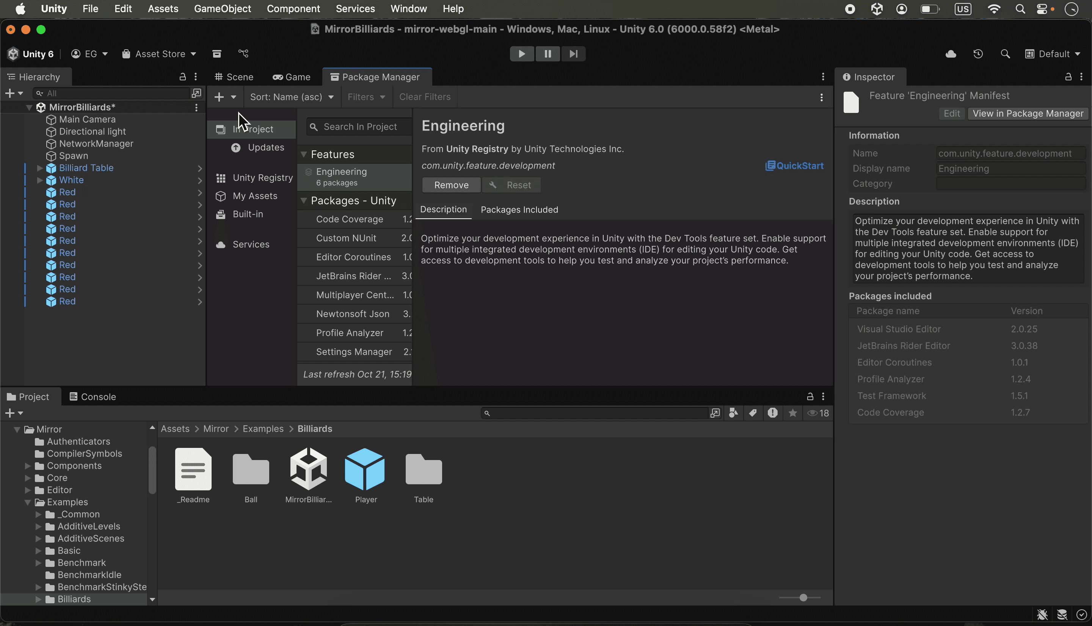Open the Package Manager storage icon
The height and width of the screenshot is (626, 1092).
[x=217, y=54]
